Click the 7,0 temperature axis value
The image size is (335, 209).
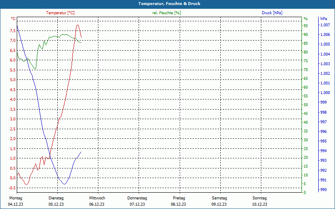point(13,41)
